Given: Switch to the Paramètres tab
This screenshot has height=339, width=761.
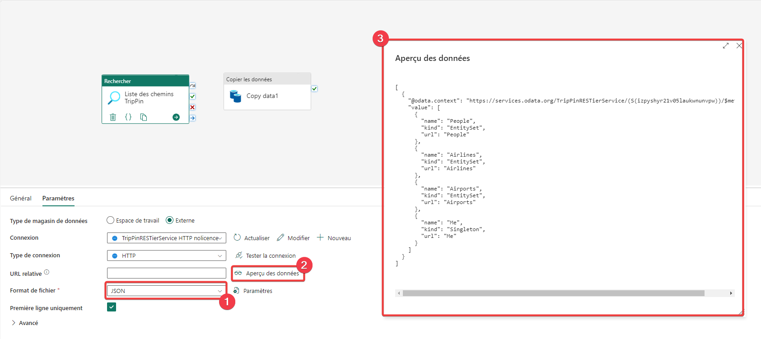Looking at the screenshot, I should [58, 198].
